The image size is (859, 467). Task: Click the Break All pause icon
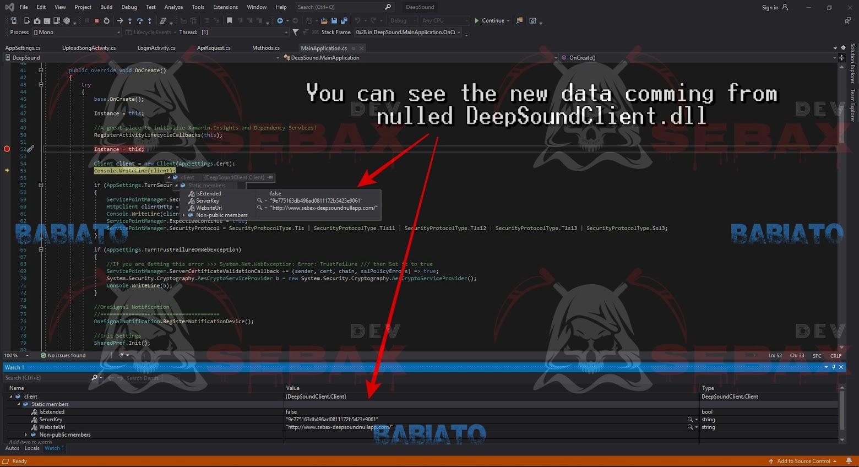(x=86, y=20)
